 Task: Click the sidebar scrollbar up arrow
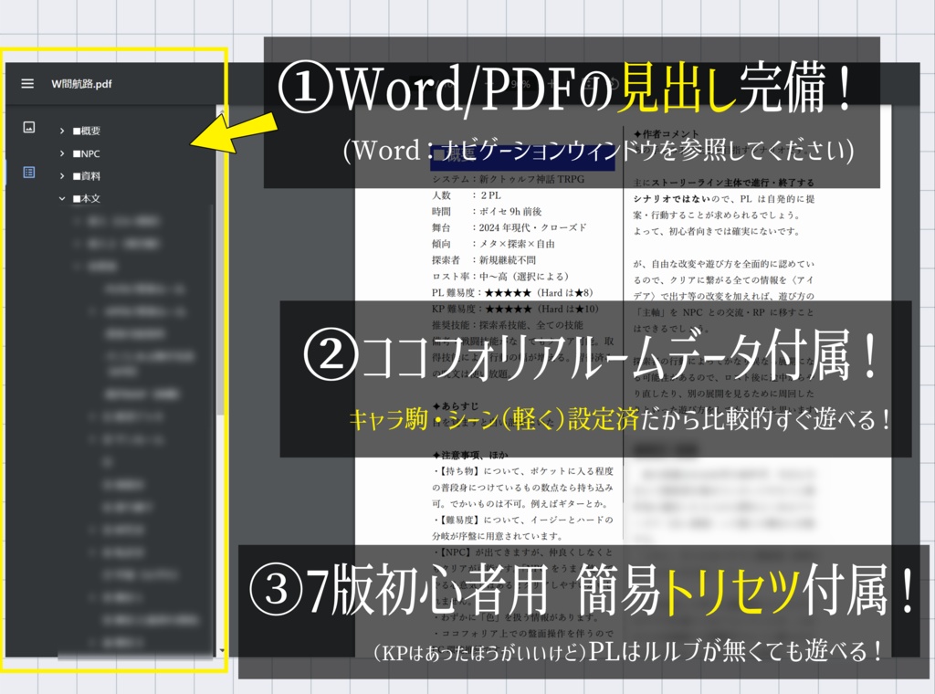[x=220, y=110]
